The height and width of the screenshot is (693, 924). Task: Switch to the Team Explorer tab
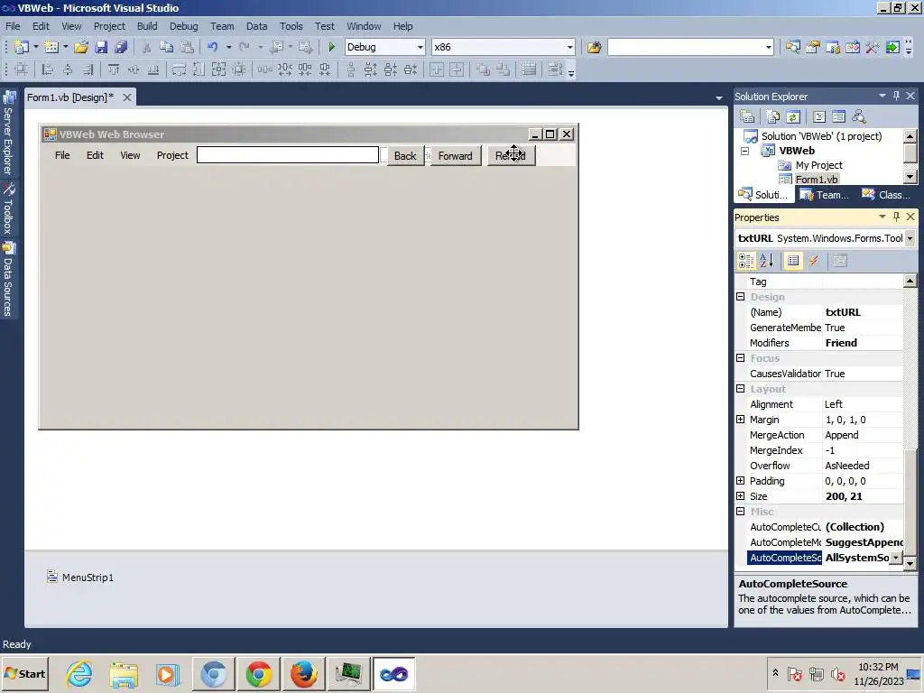(x=825, y=195)
